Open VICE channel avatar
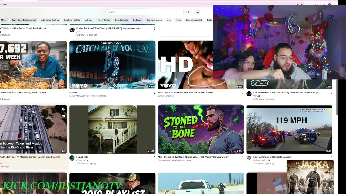Image resolution: width=346 pixels, height=194 pixels. coord(249,94)
